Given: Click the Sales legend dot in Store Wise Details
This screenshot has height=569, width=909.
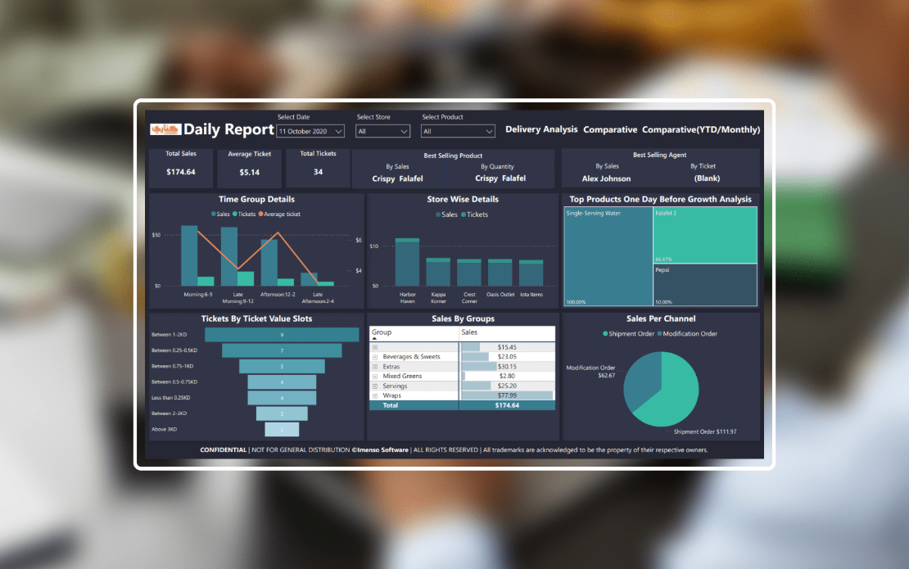Looking at the screenshot, I should (438, 215).
